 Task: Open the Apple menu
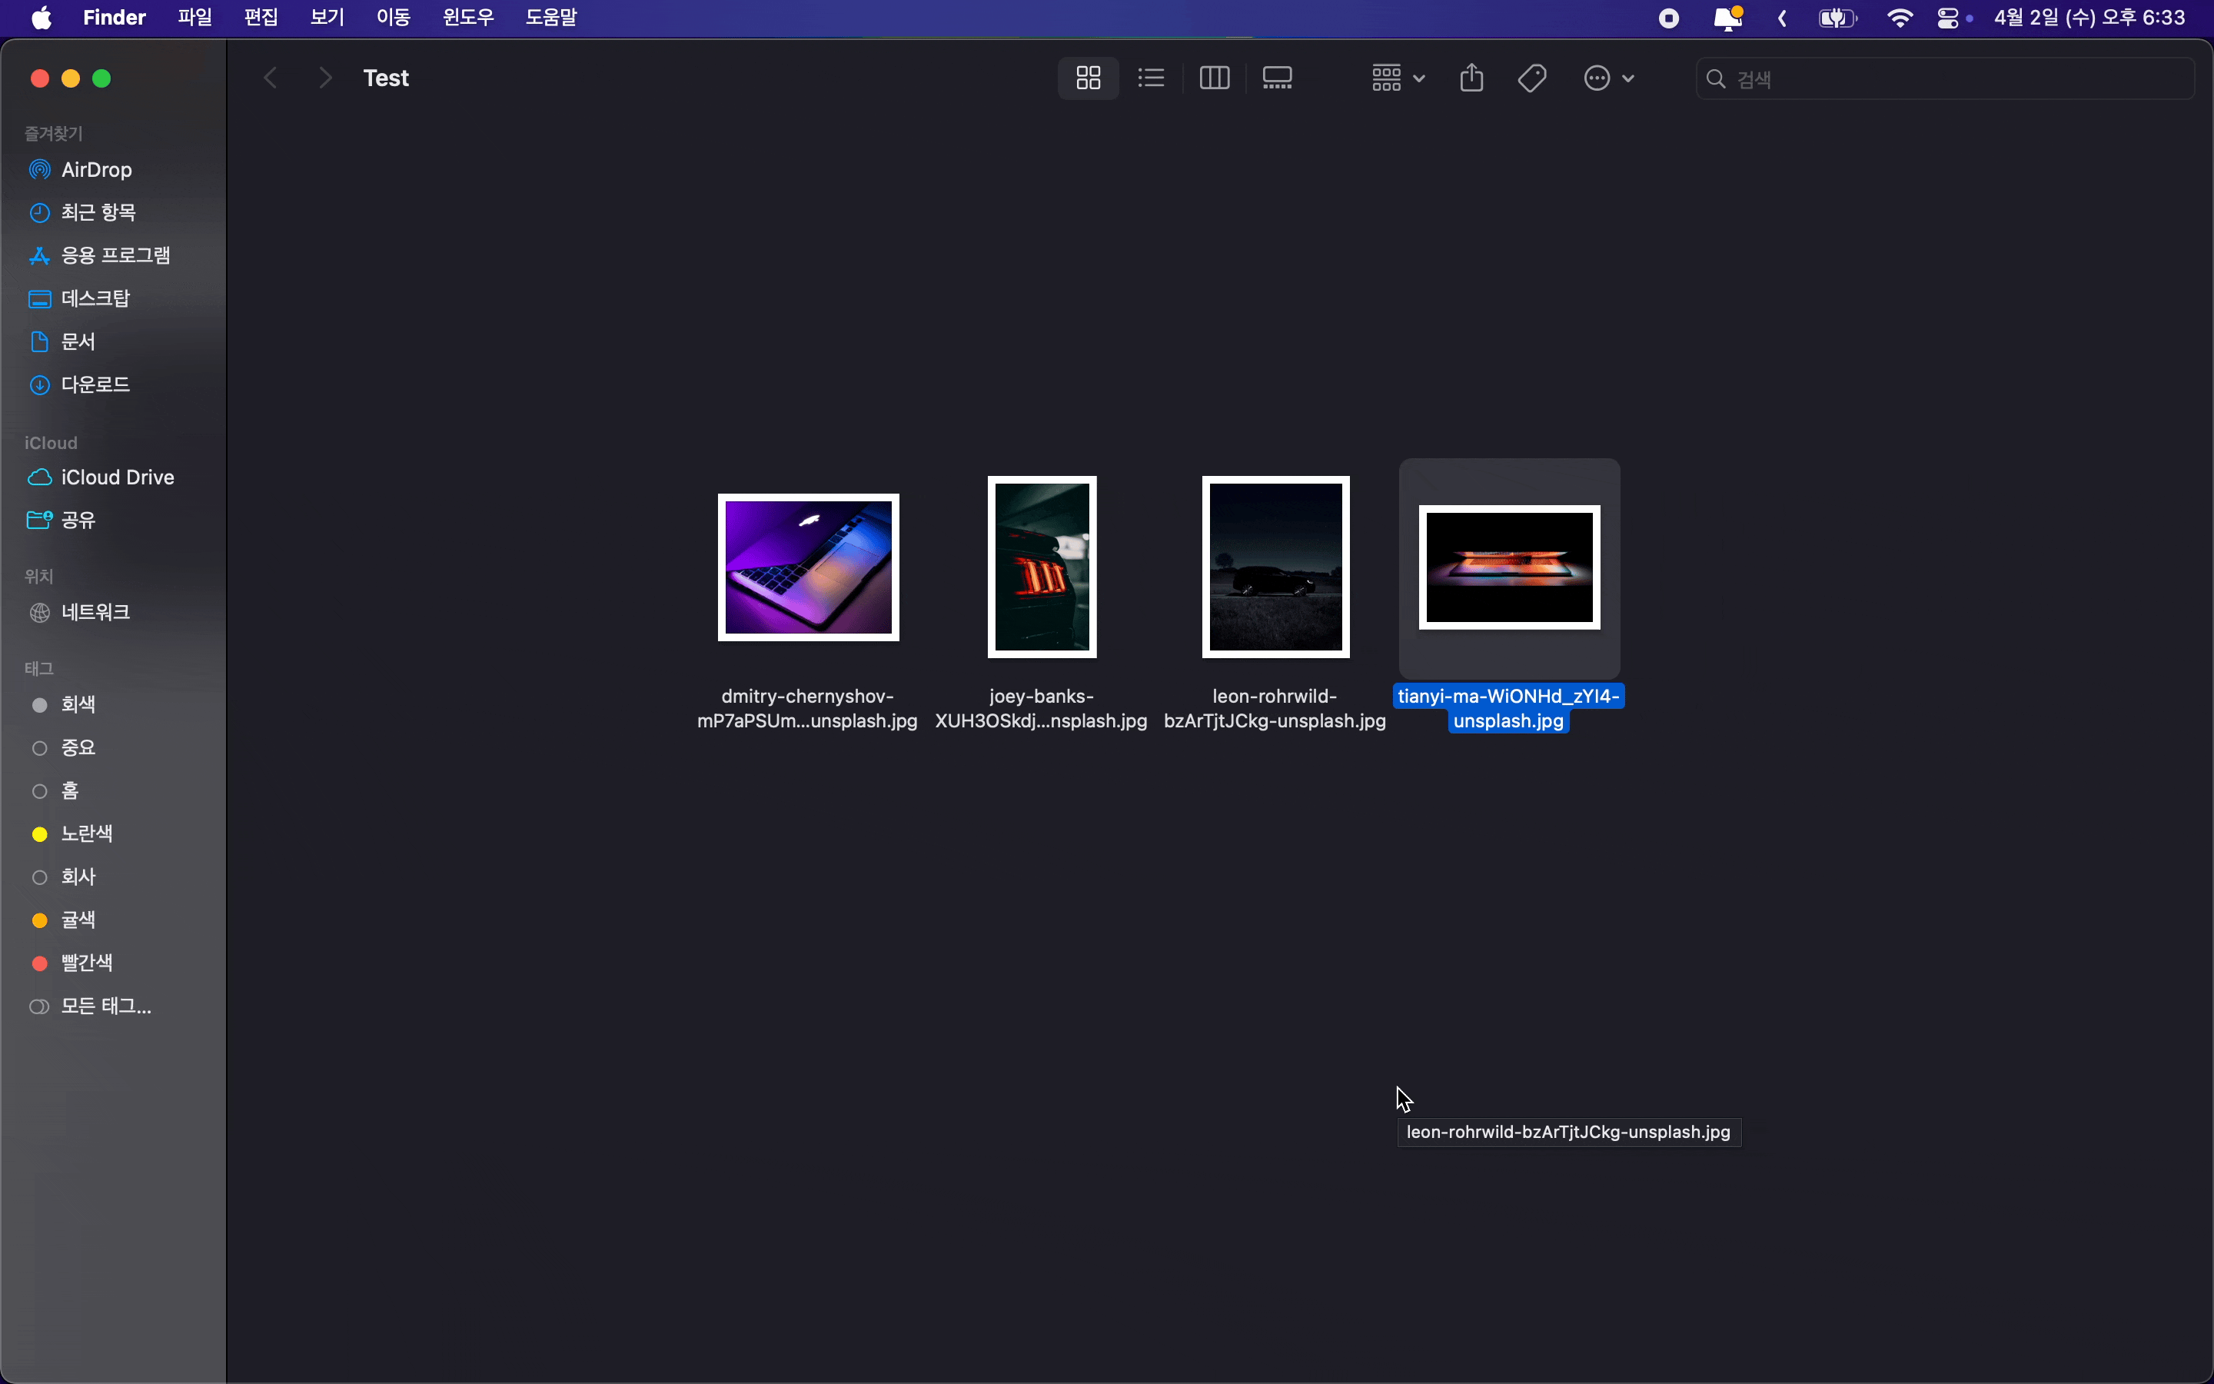click(42, 18)
